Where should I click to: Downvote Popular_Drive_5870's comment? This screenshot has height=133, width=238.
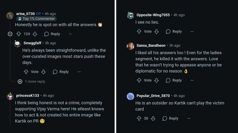point(153,118)
